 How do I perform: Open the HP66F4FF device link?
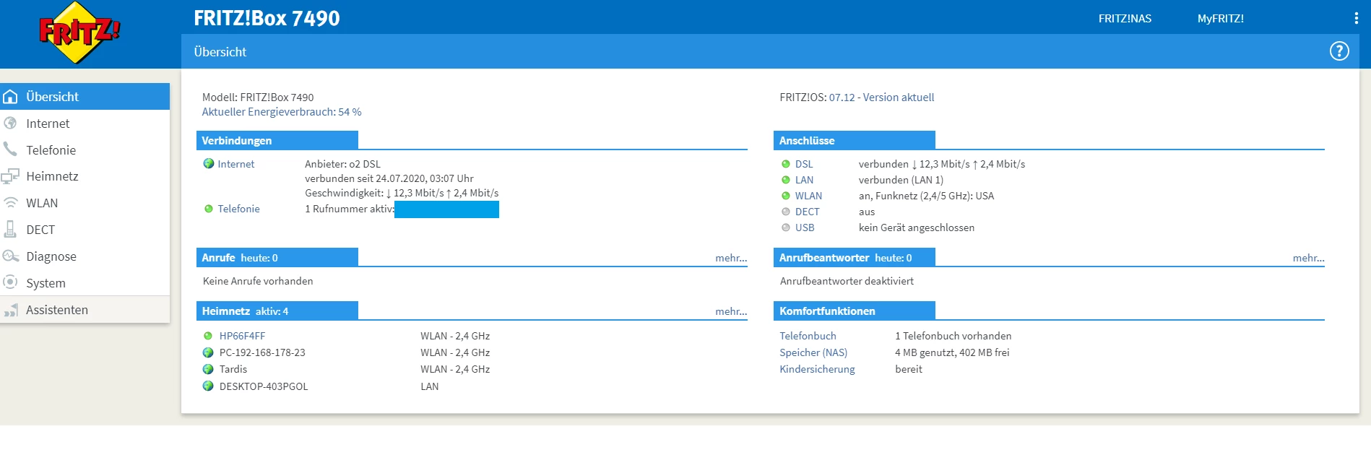pyautogui.click(x=242, y=336)
